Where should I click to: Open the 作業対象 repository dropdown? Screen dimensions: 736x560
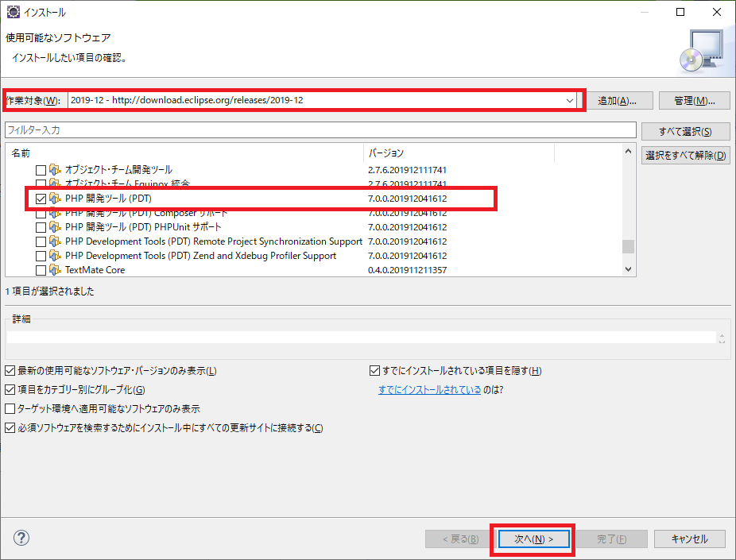[x=570, y=100]
